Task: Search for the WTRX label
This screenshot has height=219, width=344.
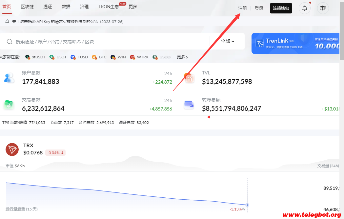Action: (143, 57)
